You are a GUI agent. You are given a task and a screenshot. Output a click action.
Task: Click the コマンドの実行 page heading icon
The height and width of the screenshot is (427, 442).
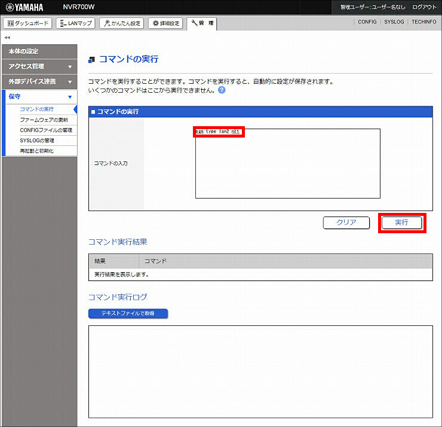click(x=91, y=60)
